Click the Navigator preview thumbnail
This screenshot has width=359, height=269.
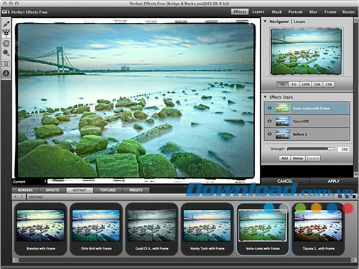[x=307, y=51]
